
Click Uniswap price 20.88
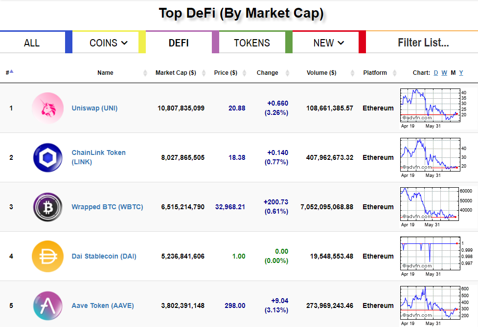pos(237,108)
